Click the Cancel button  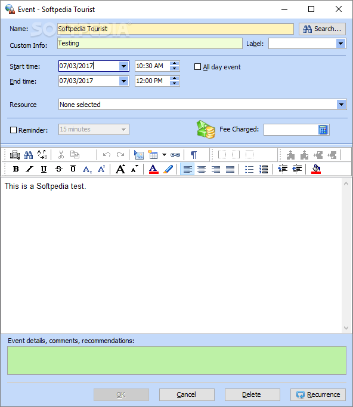coord(187,395)
